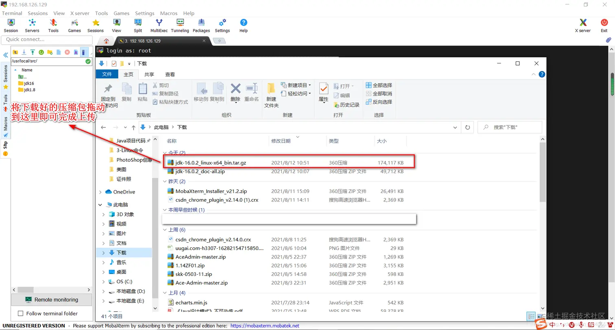Click the Split toolbar icon

point(138,26)
